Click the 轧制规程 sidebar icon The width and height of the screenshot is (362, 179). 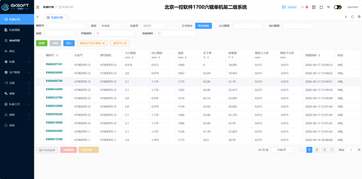(x=6, y=30)
